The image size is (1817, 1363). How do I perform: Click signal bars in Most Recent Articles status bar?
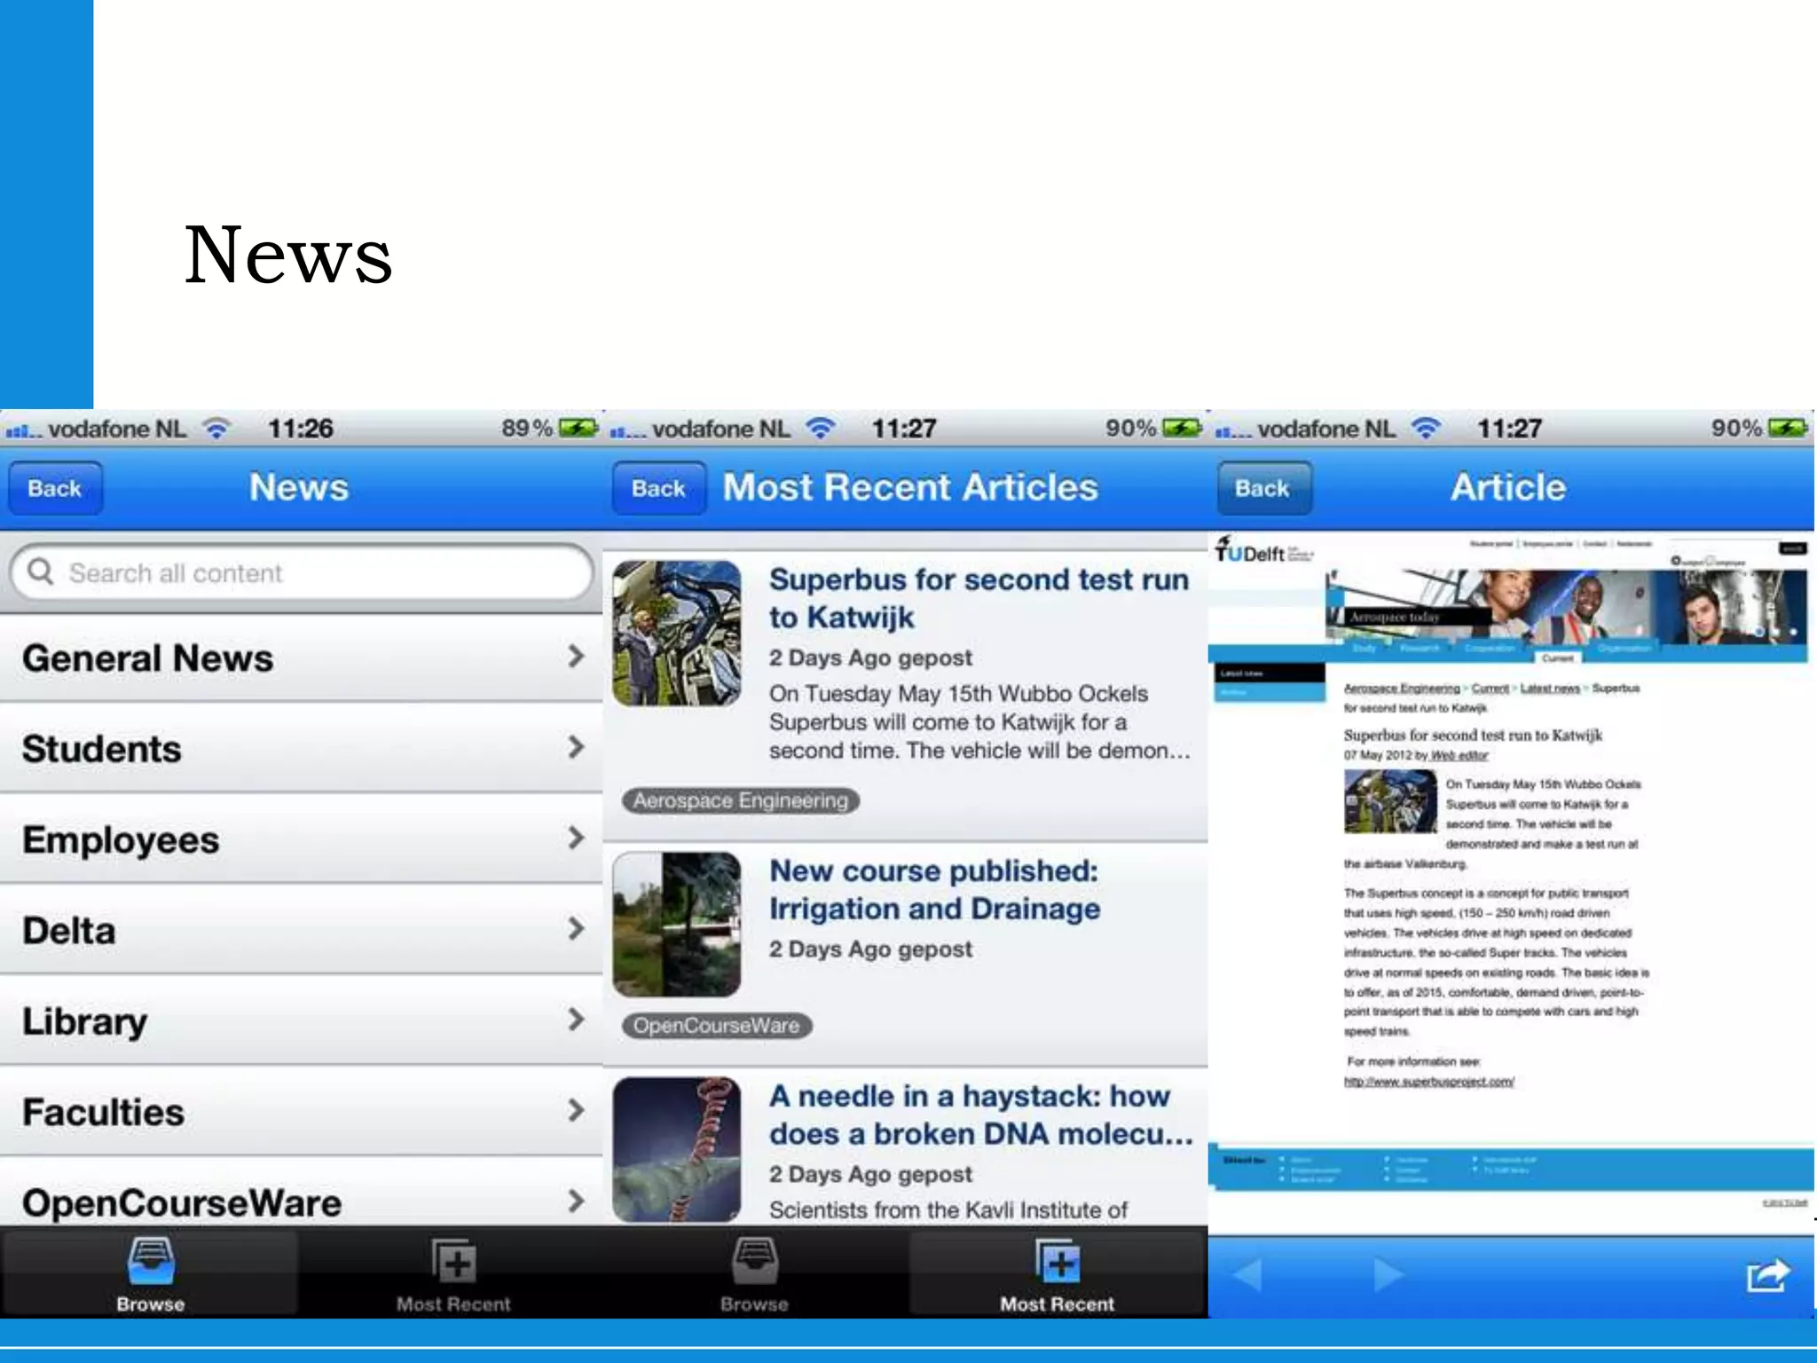coord(626,432)
